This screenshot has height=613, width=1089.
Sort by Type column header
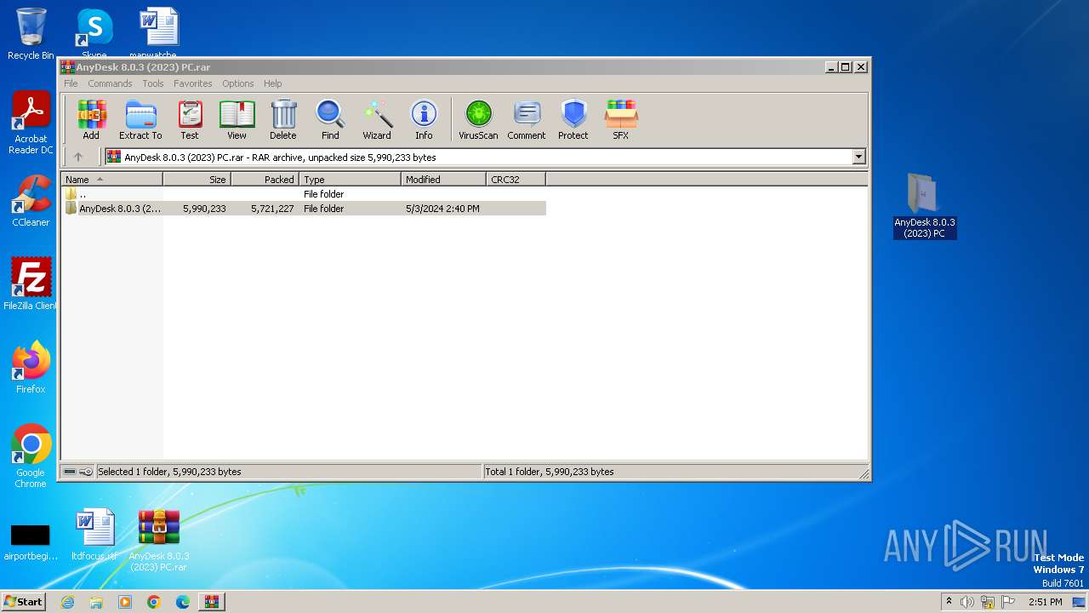350,179
